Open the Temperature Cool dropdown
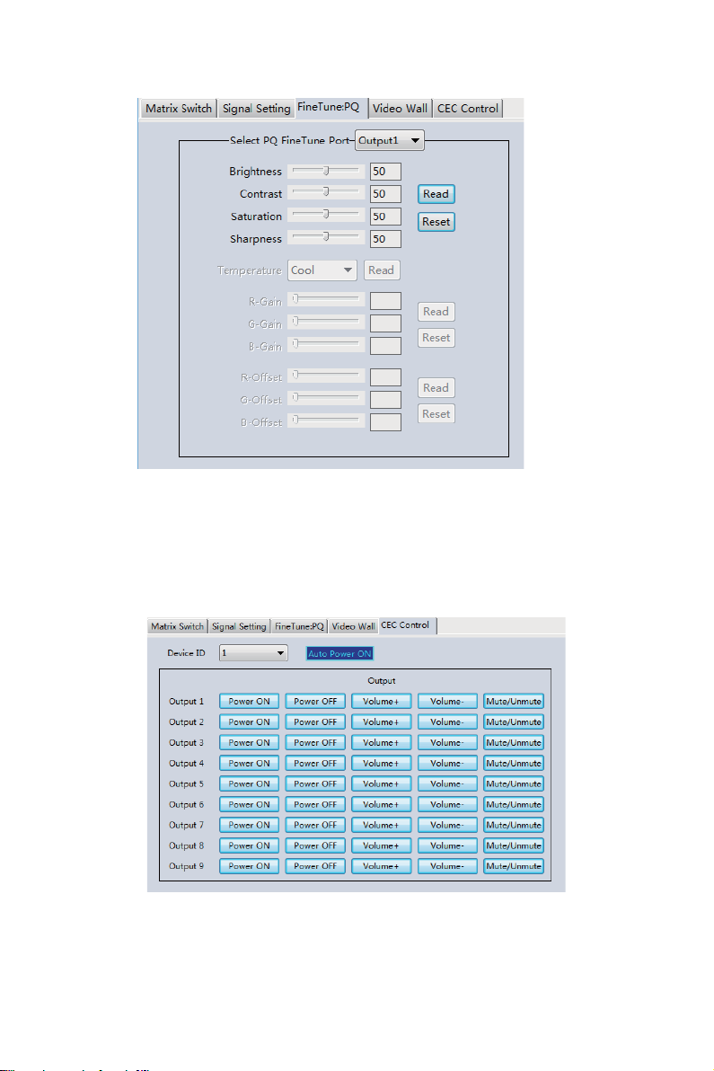Screen dimensions: 714x1071 322,270
